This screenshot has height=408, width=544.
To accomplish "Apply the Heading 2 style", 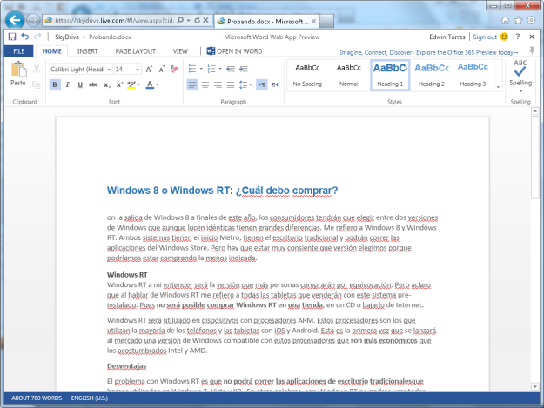I will pos(431,75).
